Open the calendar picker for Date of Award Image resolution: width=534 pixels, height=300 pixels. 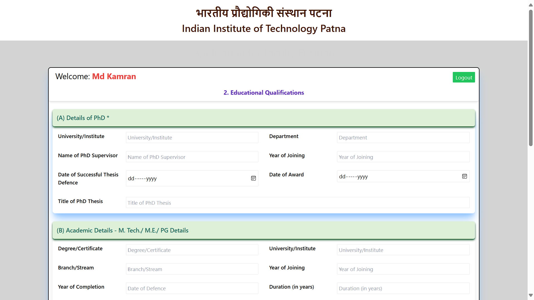click(x=464, y=176)
